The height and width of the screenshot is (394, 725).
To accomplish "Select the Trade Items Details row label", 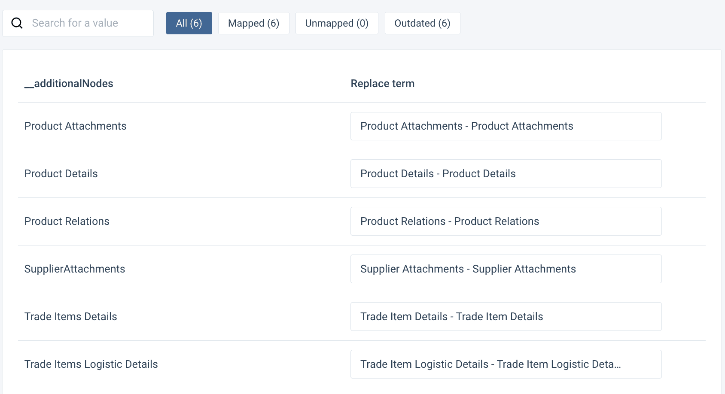I will 70,317.
